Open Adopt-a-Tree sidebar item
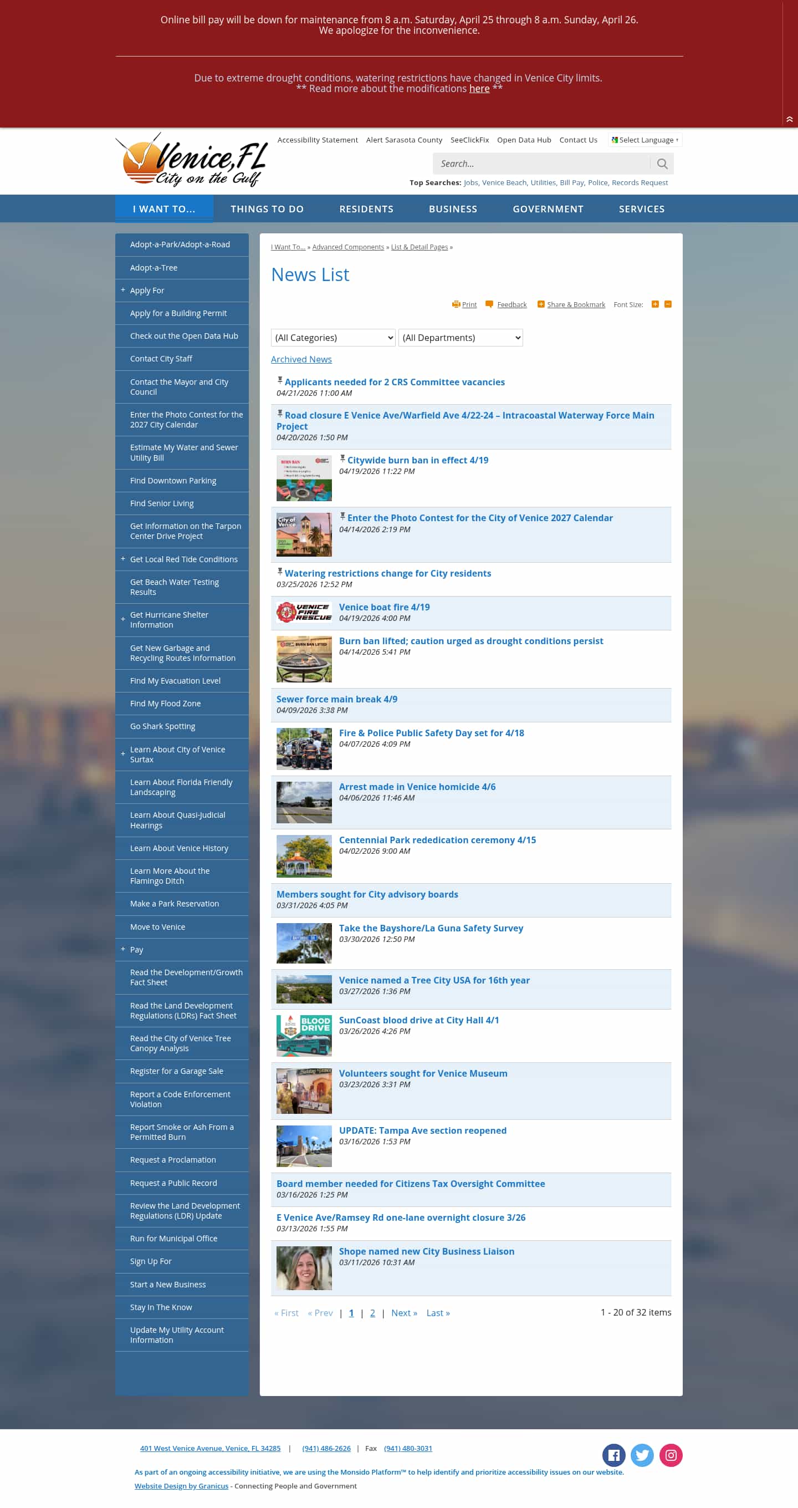Viewport: 798px width, 1508px height. point(182,268)
